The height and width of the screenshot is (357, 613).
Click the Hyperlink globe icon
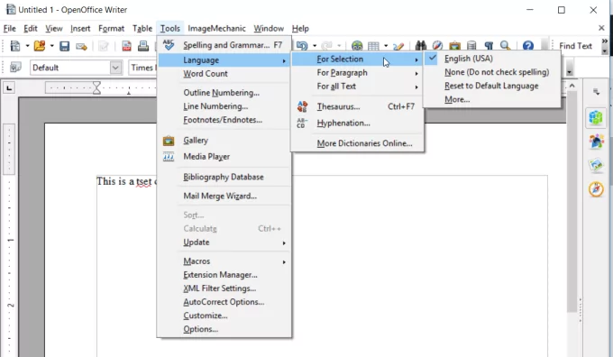tap(357, 46)
